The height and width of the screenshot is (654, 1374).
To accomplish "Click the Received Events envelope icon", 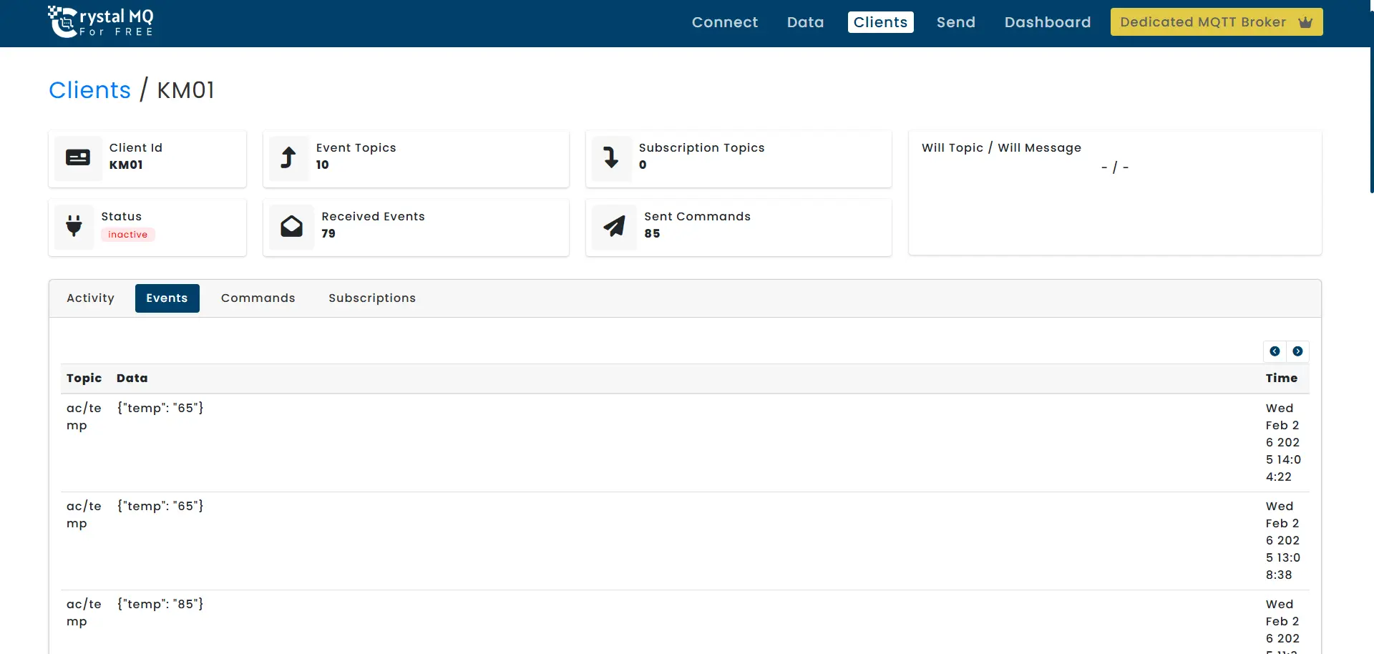I will pyautogui.click(x=291, y=226).
